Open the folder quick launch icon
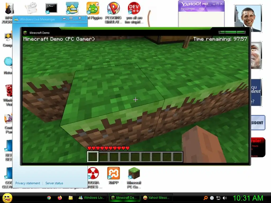 [70, 198]
